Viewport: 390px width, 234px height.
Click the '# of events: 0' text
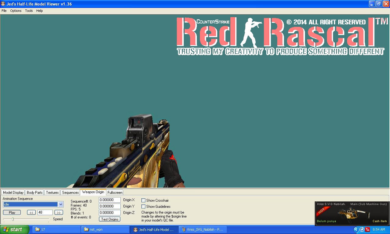pos(81,217)
